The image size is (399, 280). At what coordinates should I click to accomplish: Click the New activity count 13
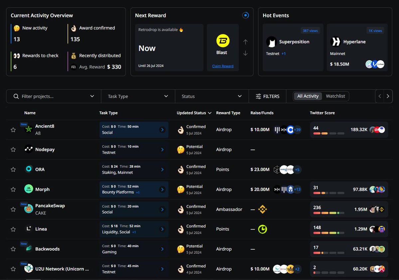17,39
